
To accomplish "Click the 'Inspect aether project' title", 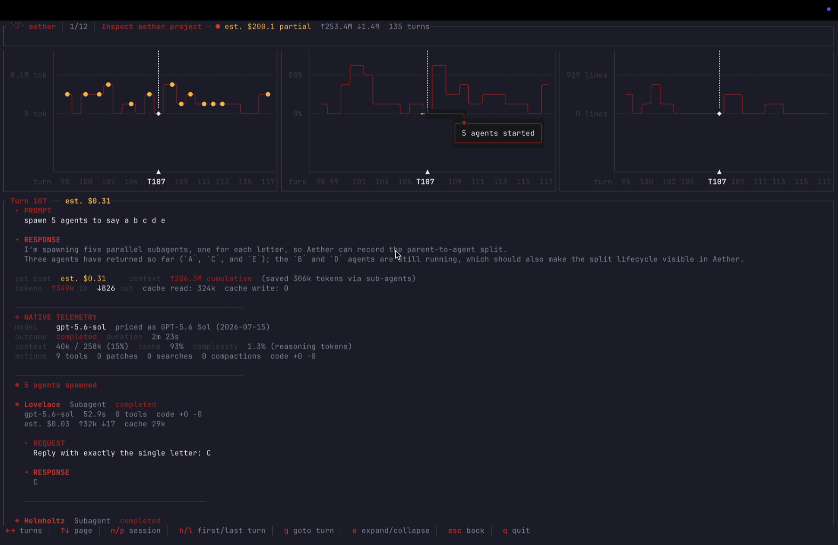I will 151,27.
